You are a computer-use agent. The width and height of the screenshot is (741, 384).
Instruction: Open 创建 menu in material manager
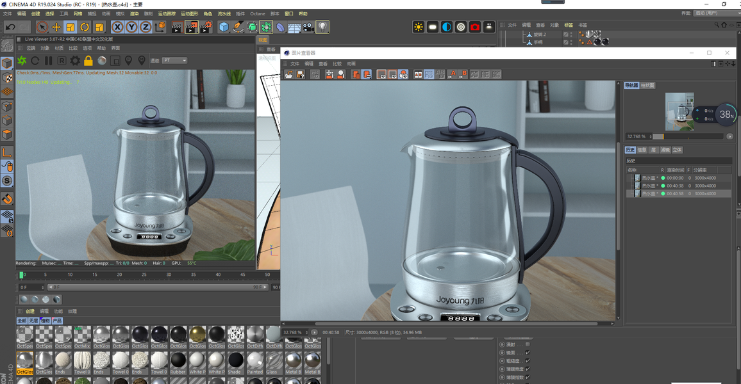tap(30, 311)
